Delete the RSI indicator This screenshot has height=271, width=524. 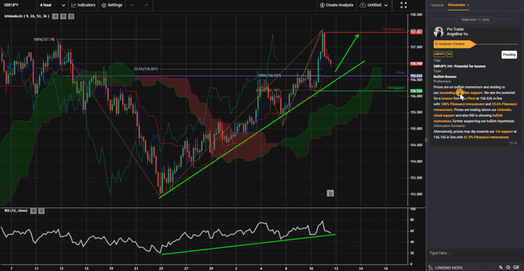[x=41, y=211]
